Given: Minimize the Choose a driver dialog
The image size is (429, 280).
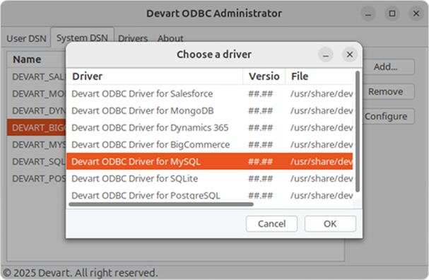Looking at the screenshot, I should pos(326,54).
